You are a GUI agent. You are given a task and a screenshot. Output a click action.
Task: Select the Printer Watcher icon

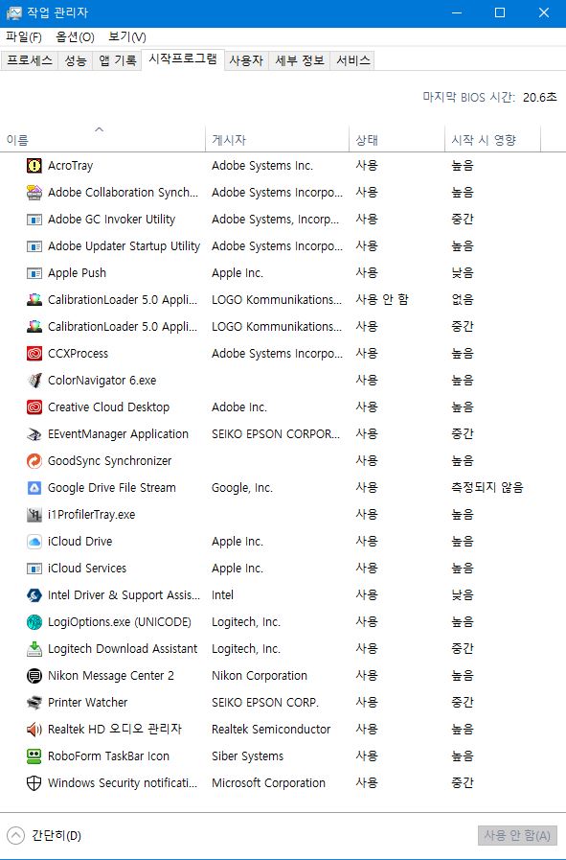pyautogui.click(x=34, y=703)
